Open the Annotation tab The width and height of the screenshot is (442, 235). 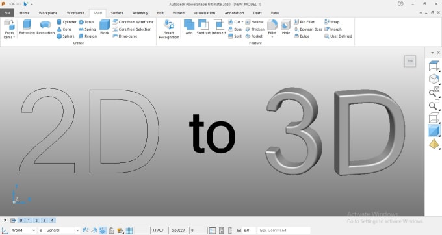[234, 13]
